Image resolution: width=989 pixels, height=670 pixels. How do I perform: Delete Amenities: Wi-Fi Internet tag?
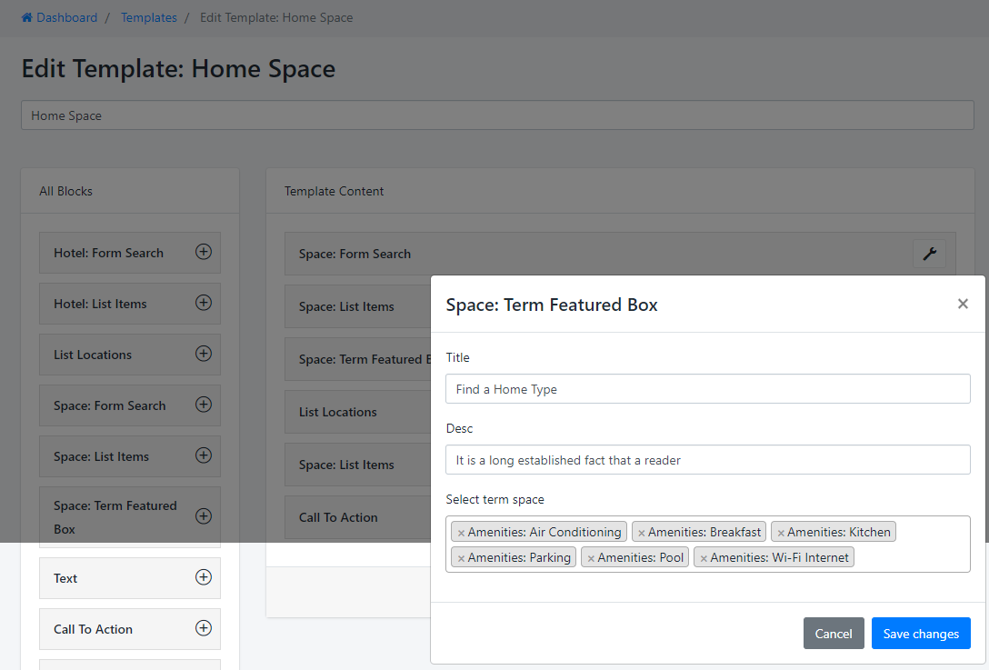[x=703, y=558]
